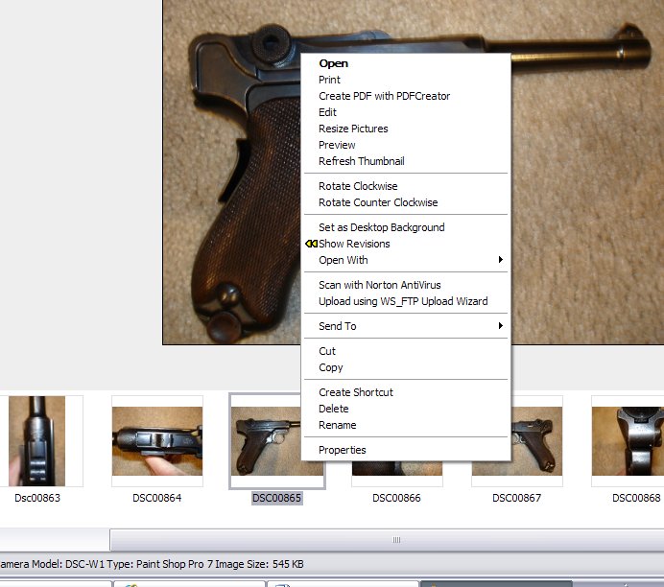Choose Refresh Thumbnail

click(x=406, y=161)
